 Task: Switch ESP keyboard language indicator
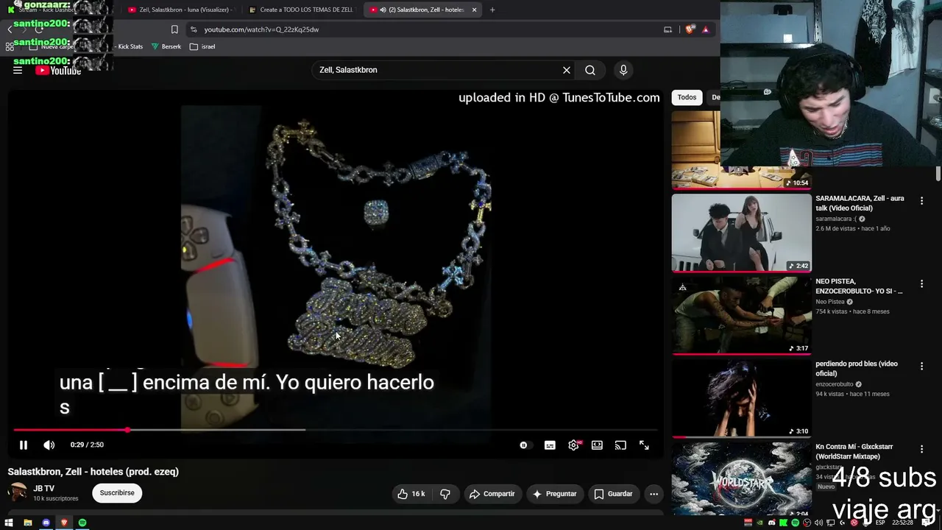pos(880,523)
